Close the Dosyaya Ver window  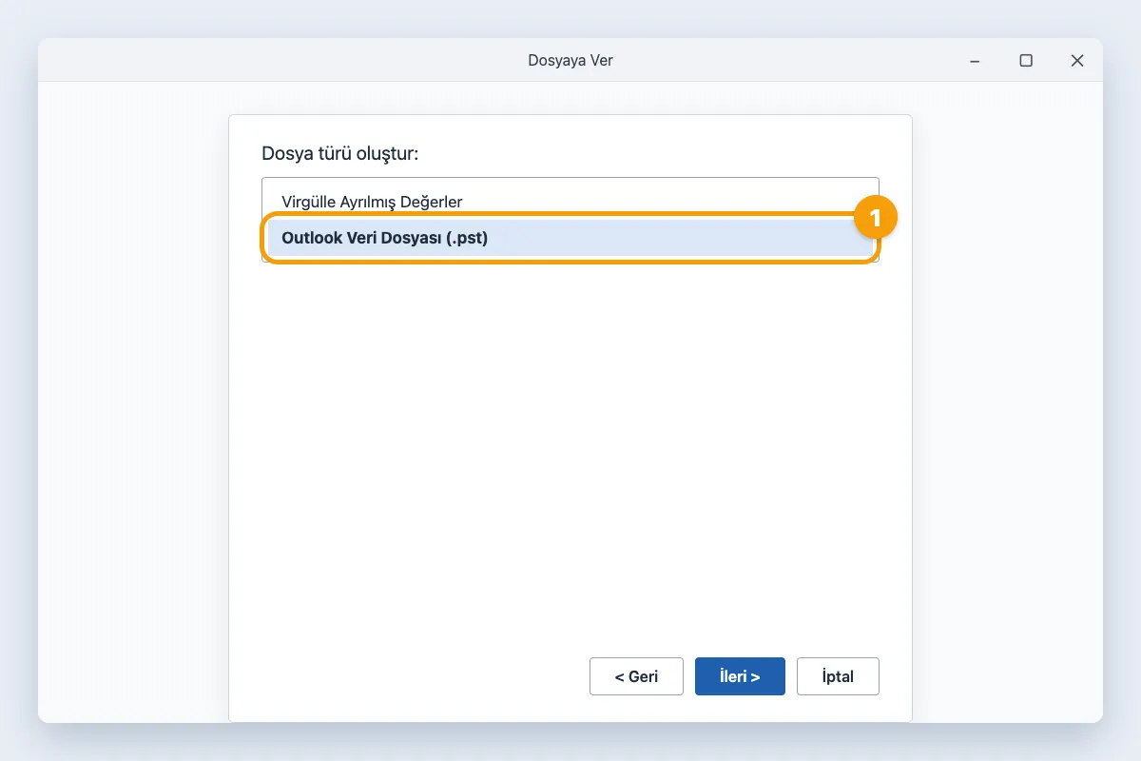tap(1077, 60)
